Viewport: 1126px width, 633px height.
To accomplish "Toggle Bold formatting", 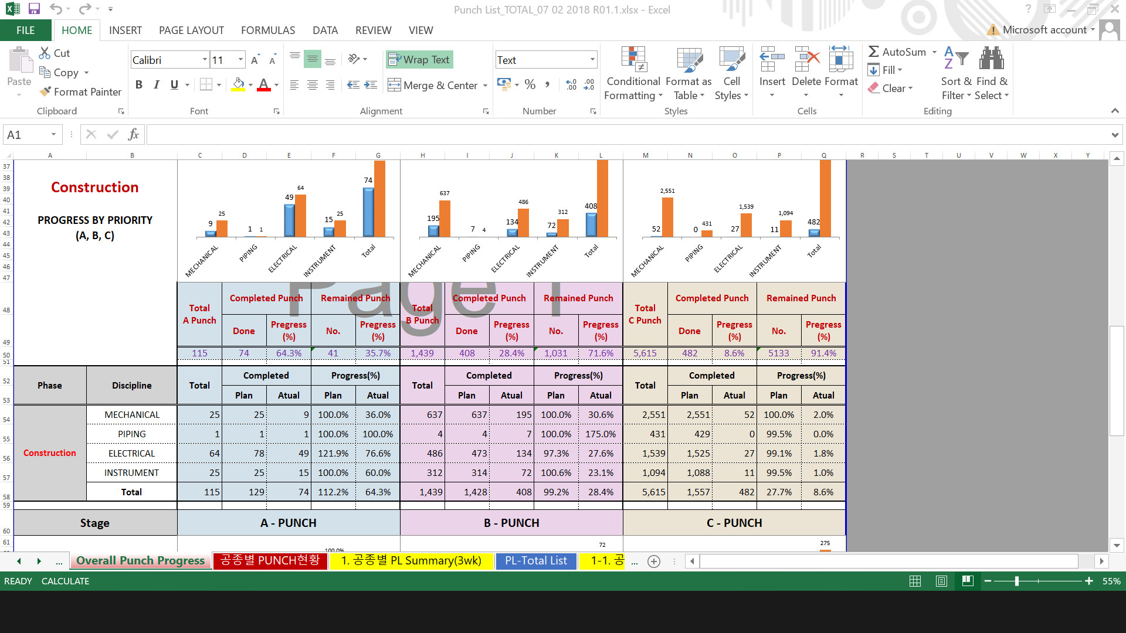I will [x=139, y=85].
